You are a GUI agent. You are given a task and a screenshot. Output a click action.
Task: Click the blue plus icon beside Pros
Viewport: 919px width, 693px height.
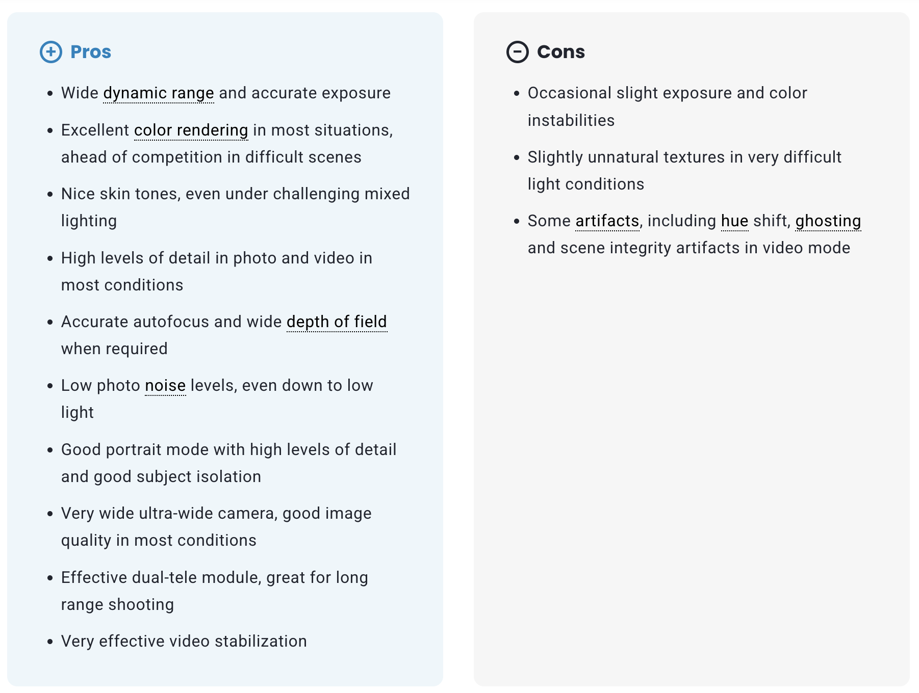(51, 52)
